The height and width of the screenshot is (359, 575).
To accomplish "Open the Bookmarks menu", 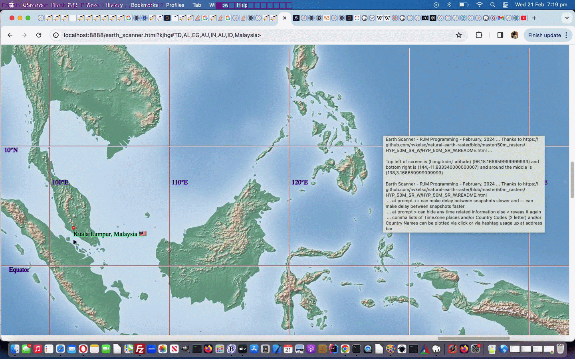I will pyautogui.click(x=144, y=5).
